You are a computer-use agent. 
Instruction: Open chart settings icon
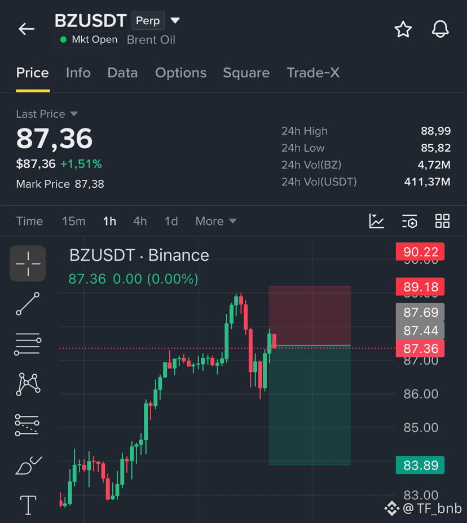point(409,221)
